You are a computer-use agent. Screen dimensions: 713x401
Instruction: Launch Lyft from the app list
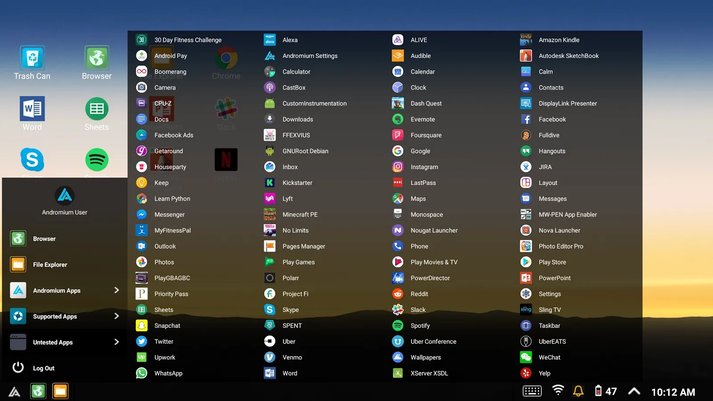pyautogui.click(x=279, y=198)
